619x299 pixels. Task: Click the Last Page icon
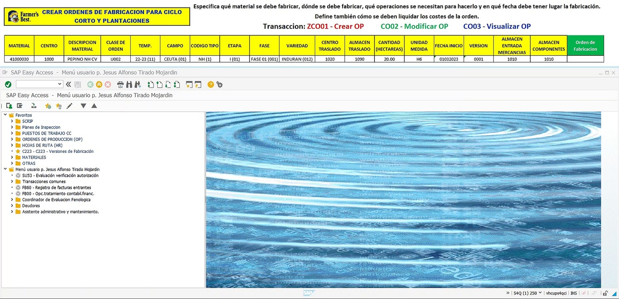click(177, 84)
